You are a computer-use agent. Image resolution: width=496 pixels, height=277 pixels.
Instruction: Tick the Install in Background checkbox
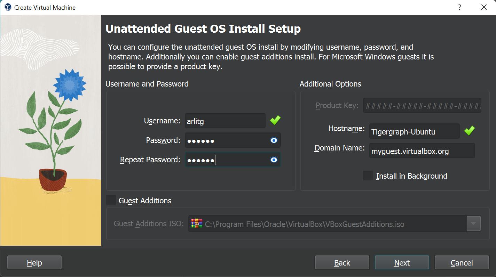tap(368, 176)
